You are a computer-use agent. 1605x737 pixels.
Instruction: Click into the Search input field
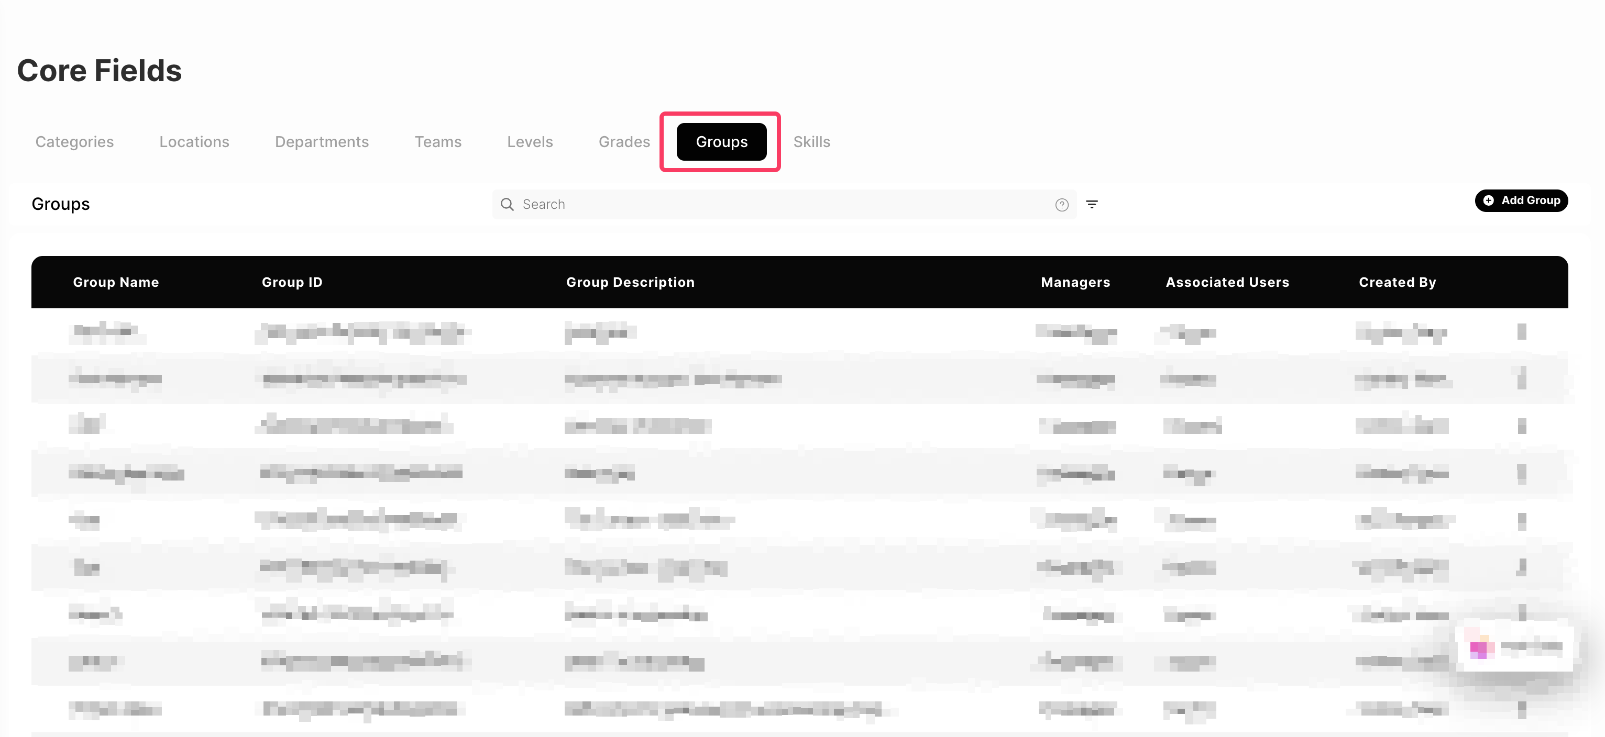[779, 204]
